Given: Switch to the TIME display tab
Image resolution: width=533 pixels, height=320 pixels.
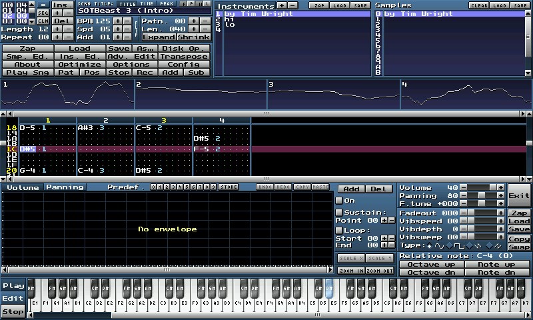Looking at the screenshot, I should coord(147,4).
